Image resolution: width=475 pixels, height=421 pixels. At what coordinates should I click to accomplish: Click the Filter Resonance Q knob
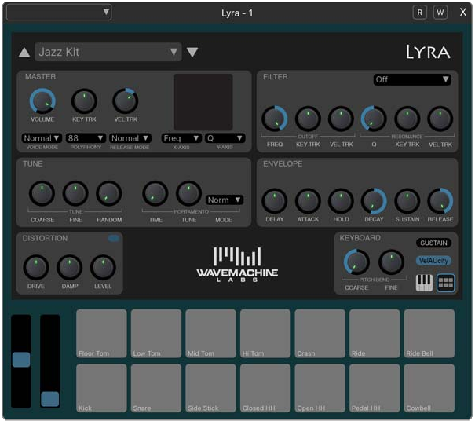(x=374, y=119)
